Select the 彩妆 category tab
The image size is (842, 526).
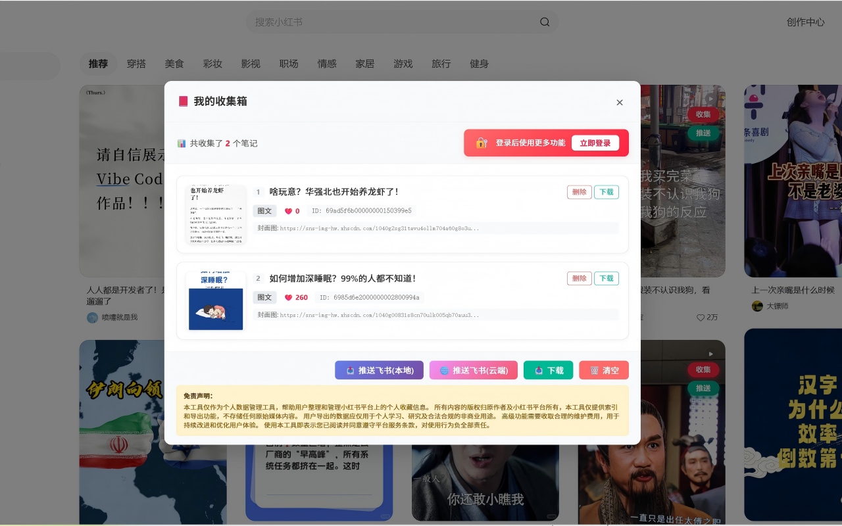click(x=212, y=64)
